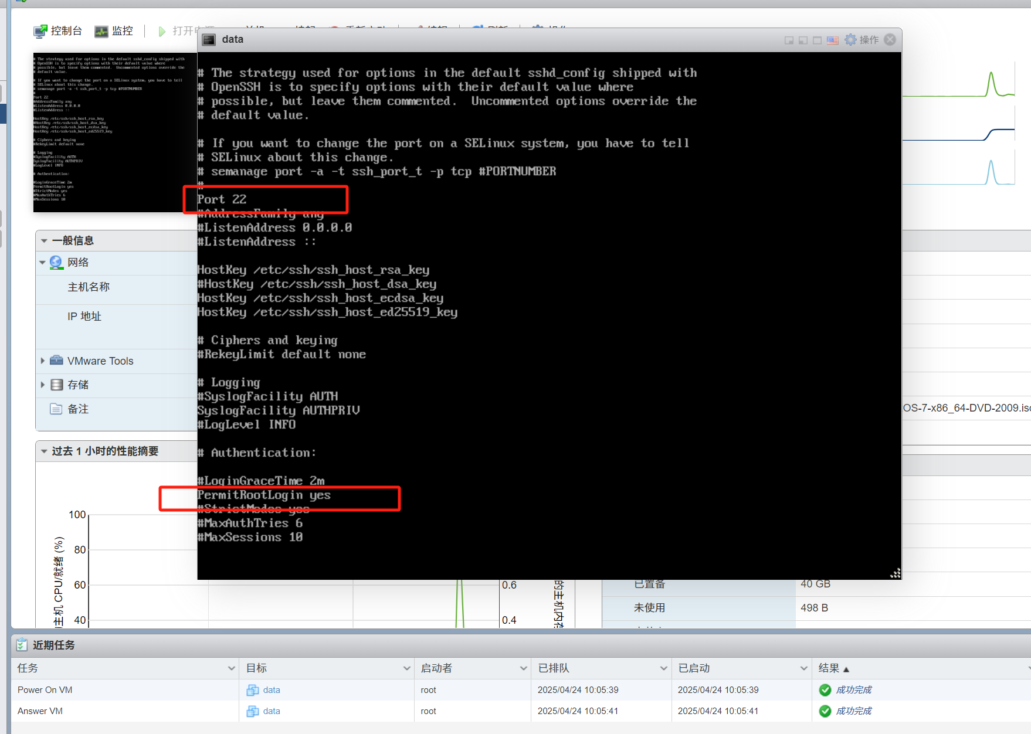The image size is (1031, 734).
Task: Expand the 存储 storage section
Action: click(42, 385)
